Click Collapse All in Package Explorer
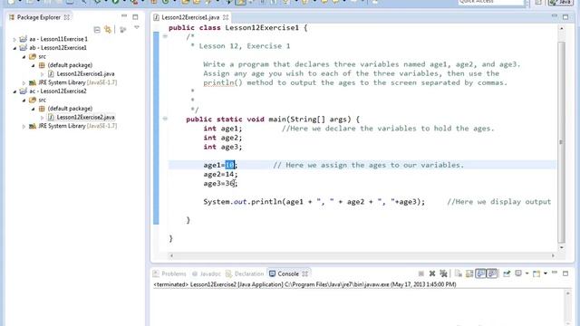The height and width of the screenshot is (326, 580). tap(97, 30)
